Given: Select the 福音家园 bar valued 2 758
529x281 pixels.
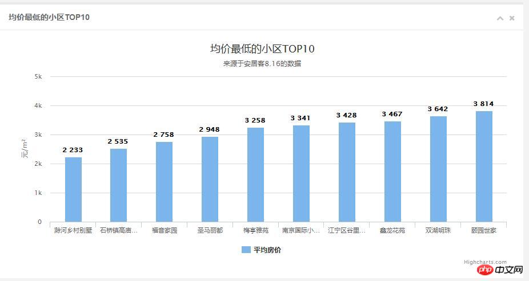Looking at the screenshot, I should pyautogui.click(x=165, y=182).
